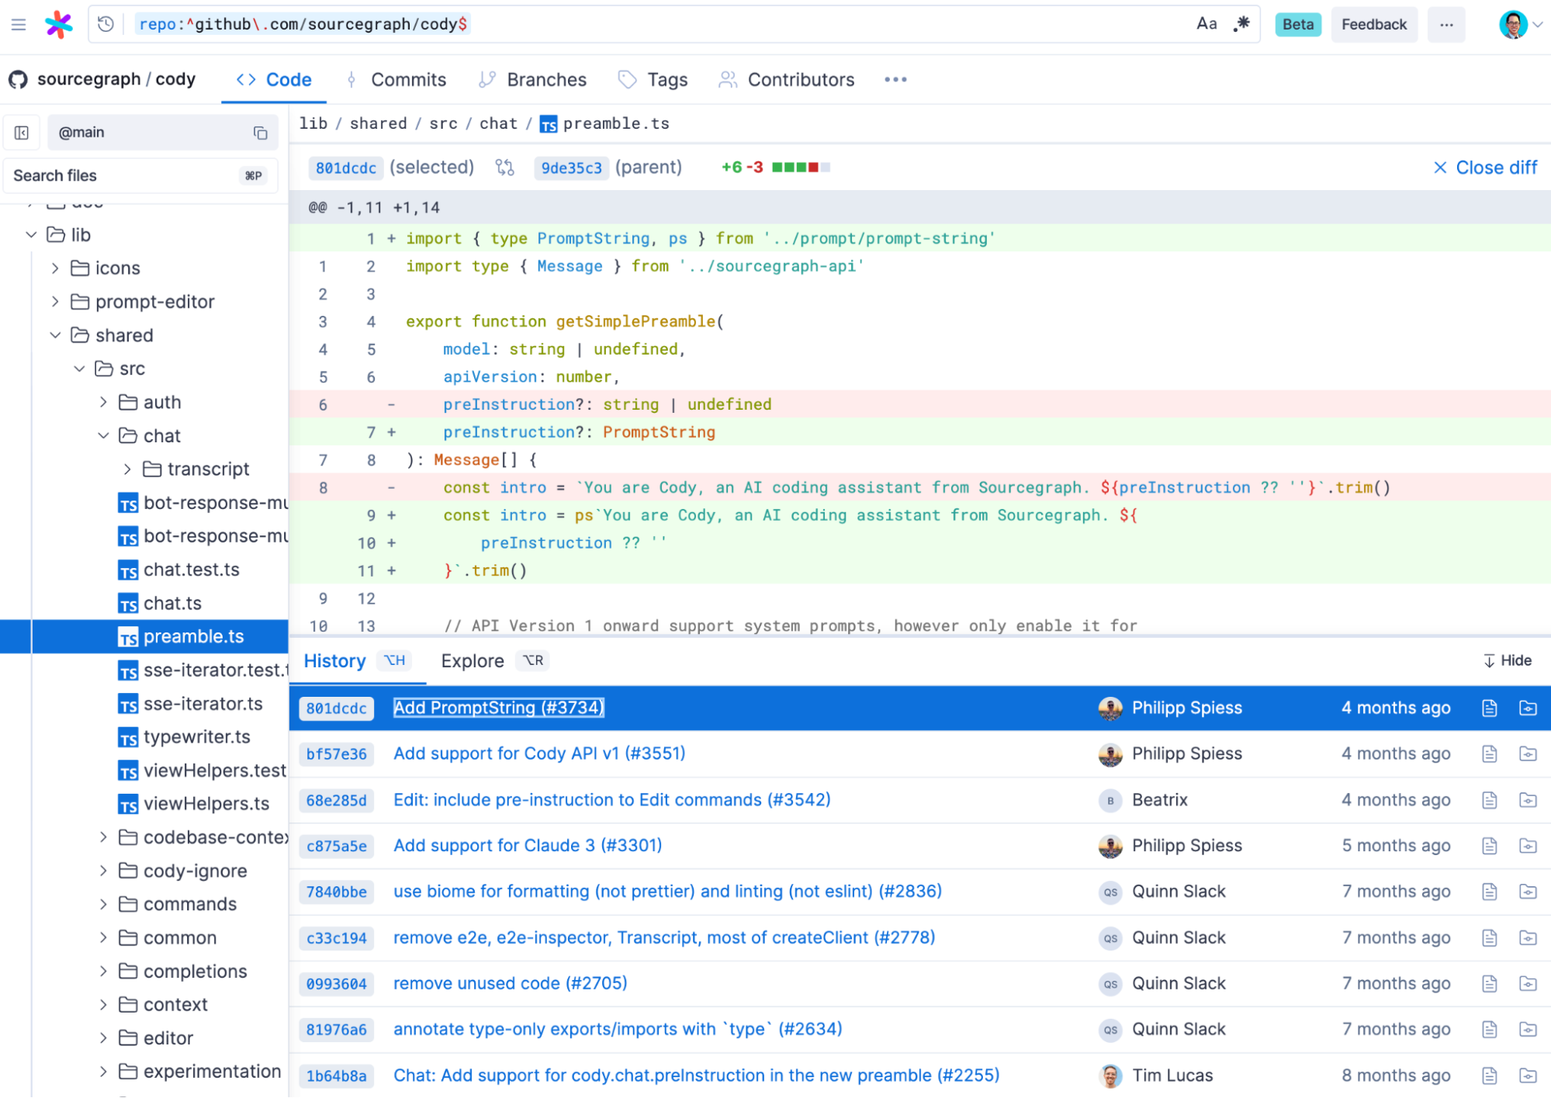Open commit remove unused code (#2705)

click(x=510, y=984)
